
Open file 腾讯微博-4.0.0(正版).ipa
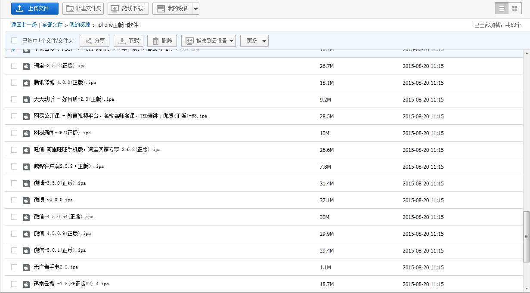pos(65,83)
